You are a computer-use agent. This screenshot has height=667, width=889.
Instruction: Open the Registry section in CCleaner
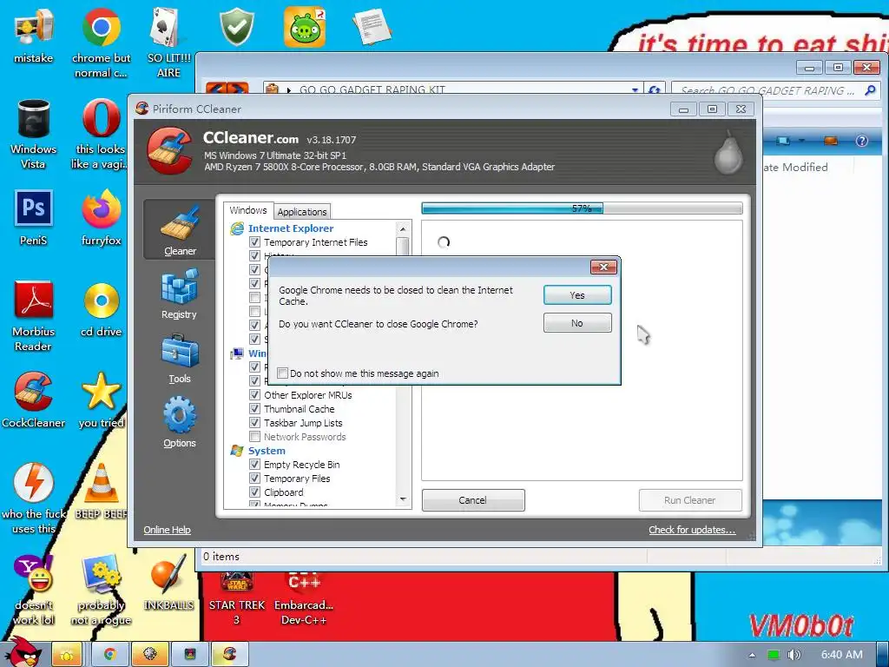pyautogui.click(x=179, y=295)
